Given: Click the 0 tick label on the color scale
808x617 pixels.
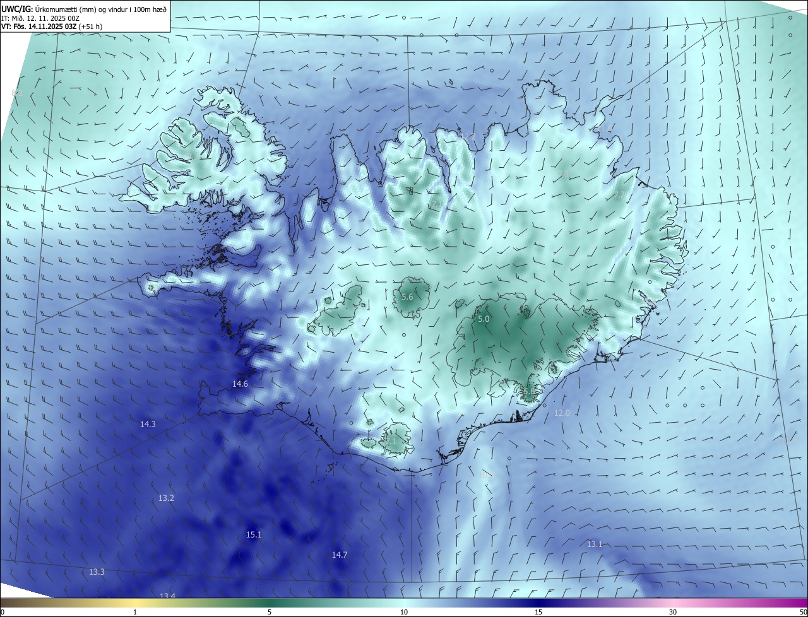Looking at the screenshot, I should (x=3, y=613).
